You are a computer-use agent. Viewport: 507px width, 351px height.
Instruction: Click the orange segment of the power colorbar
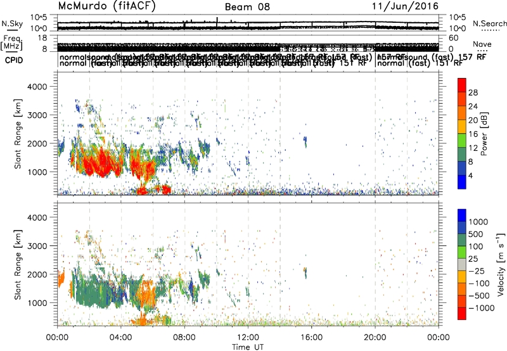click(x=462, y=113)
